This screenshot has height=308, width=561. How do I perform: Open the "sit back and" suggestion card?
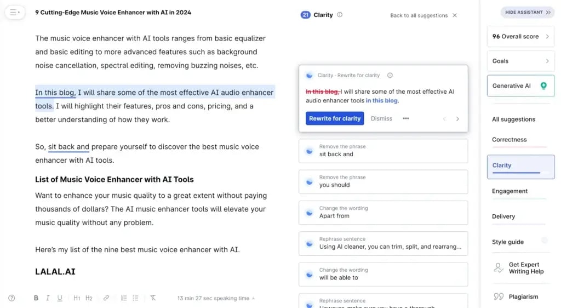coord(383,151)
